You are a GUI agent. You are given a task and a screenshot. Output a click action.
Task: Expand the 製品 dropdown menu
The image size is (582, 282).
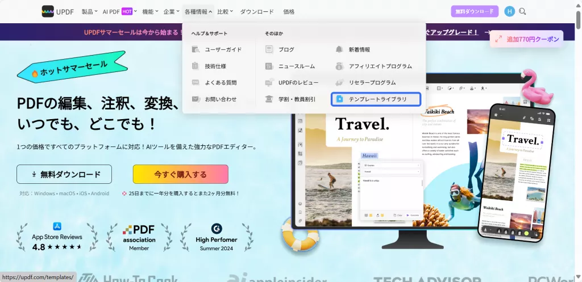pyautogui.click(x=90, y=11)
